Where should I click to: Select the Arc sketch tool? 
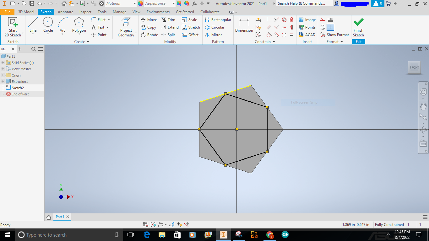coord(62,25)
